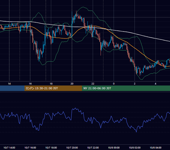Click the 10/7 16:00 time label
Image resolution: width=170 pixels, height=150 pixels.
point(30,147)
